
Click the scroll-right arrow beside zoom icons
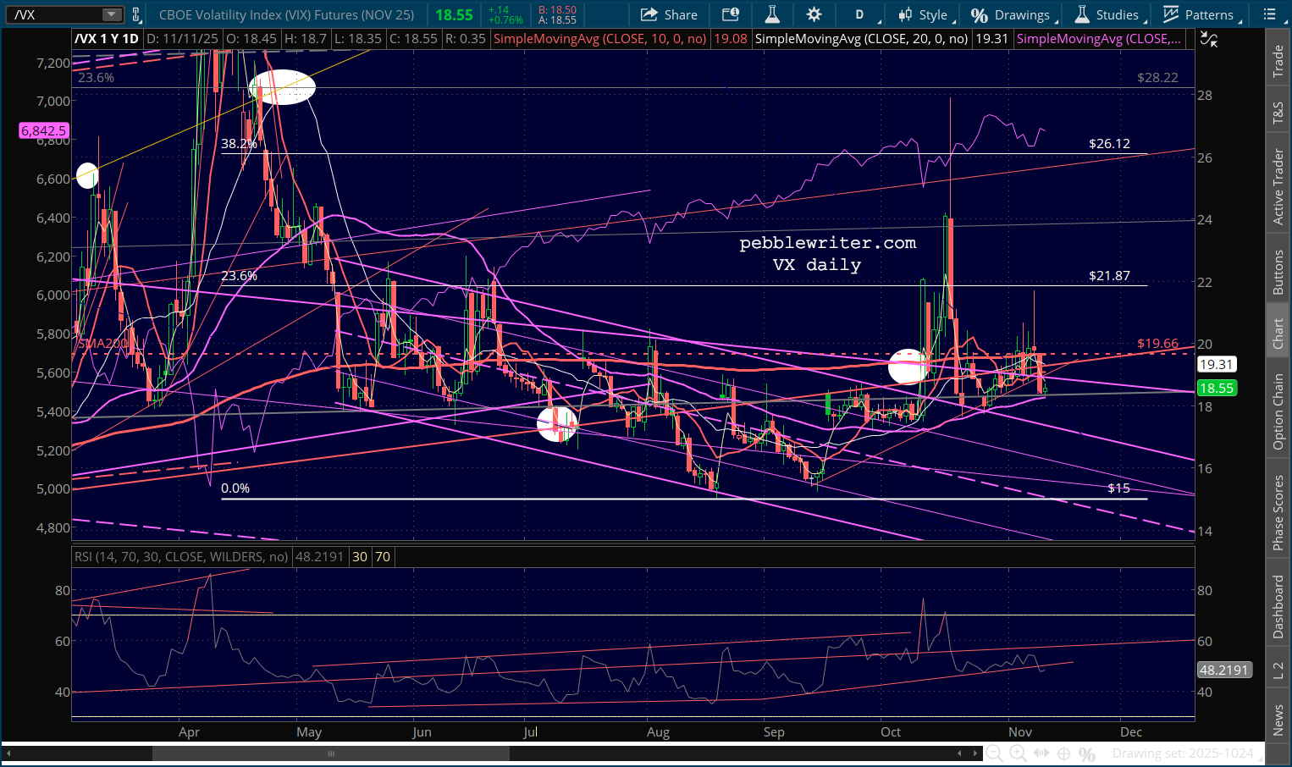(x=977, y=753)
